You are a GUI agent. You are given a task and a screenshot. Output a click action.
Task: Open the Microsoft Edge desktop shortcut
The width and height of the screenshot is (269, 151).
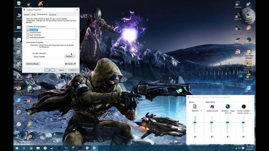pos(18,102)
